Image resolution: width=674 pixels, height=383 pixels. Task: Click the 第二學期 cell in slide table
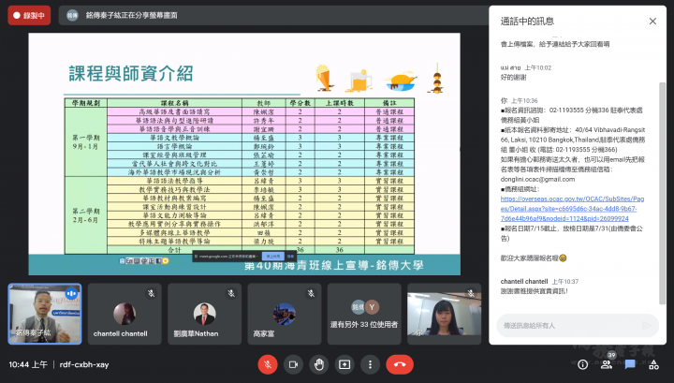pos(85,215)
